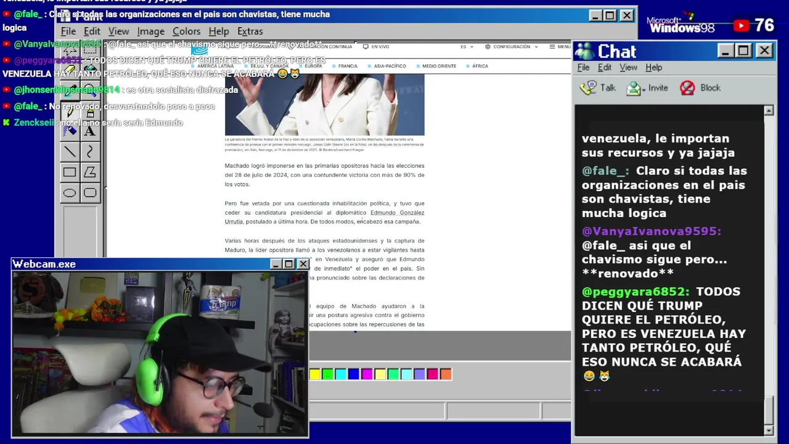Open the Colors menu in Paint

(186, 31)
